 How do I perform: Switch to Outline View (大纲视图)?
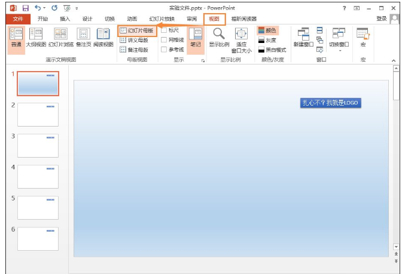pyautogui.click(x=36, y=37)
